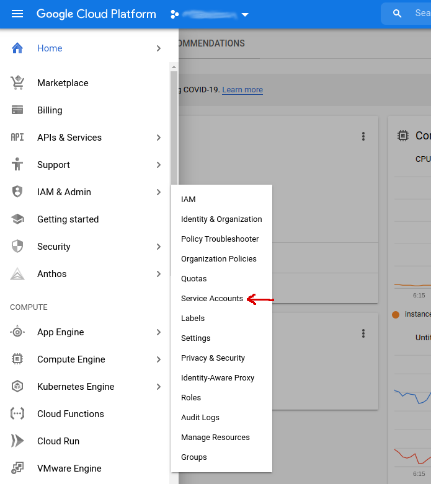431x484 pixels.
Task: Select Privacy & Security
Action: click(221, 358)
